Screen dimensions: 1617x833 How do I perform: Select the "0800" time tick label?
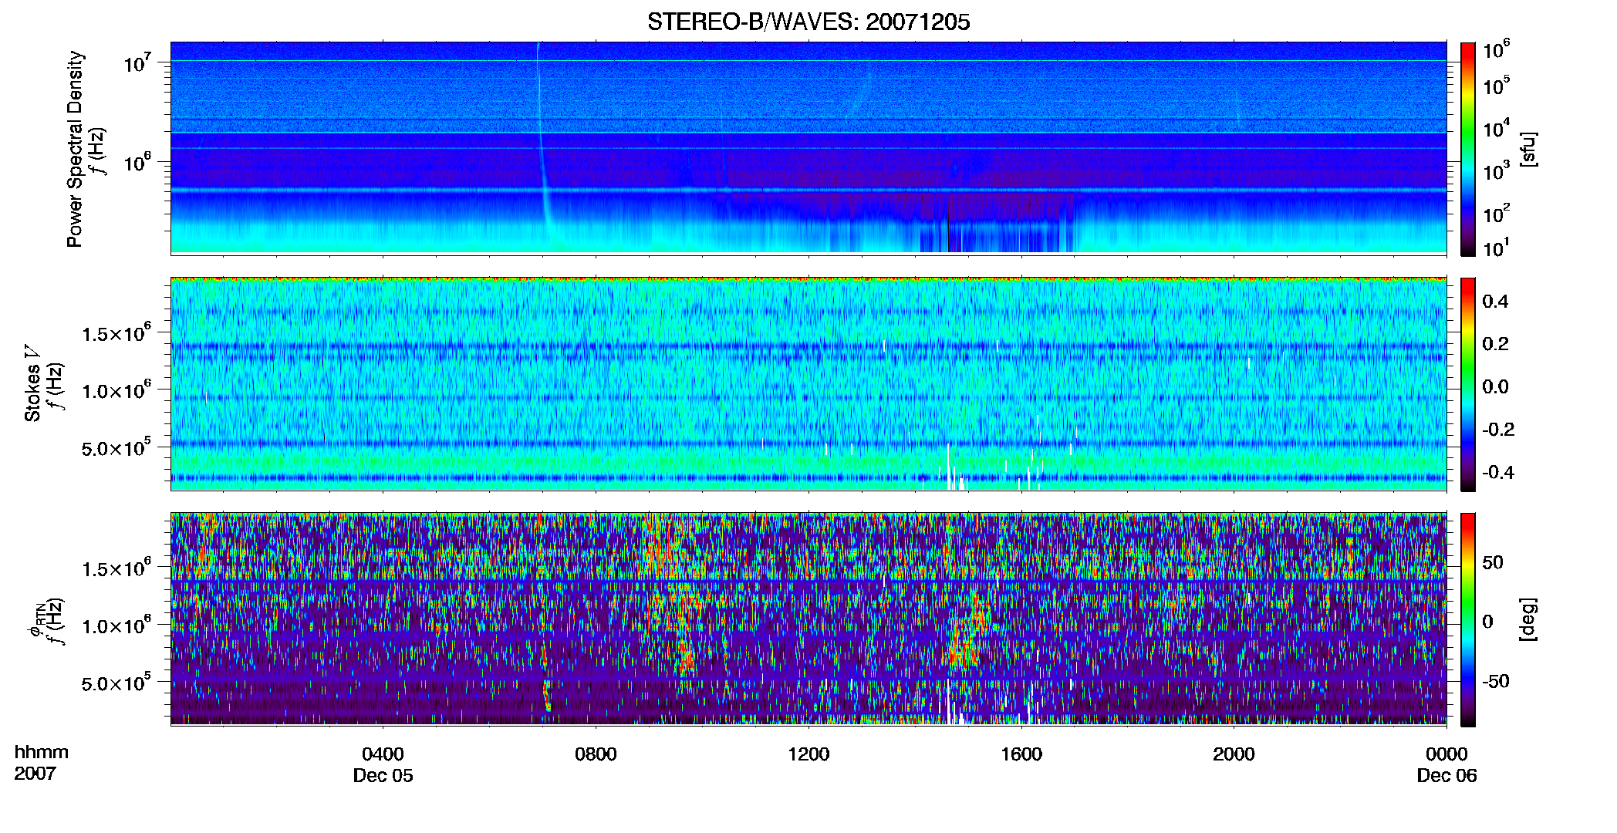pyautogui.click(x=596, y=754)
